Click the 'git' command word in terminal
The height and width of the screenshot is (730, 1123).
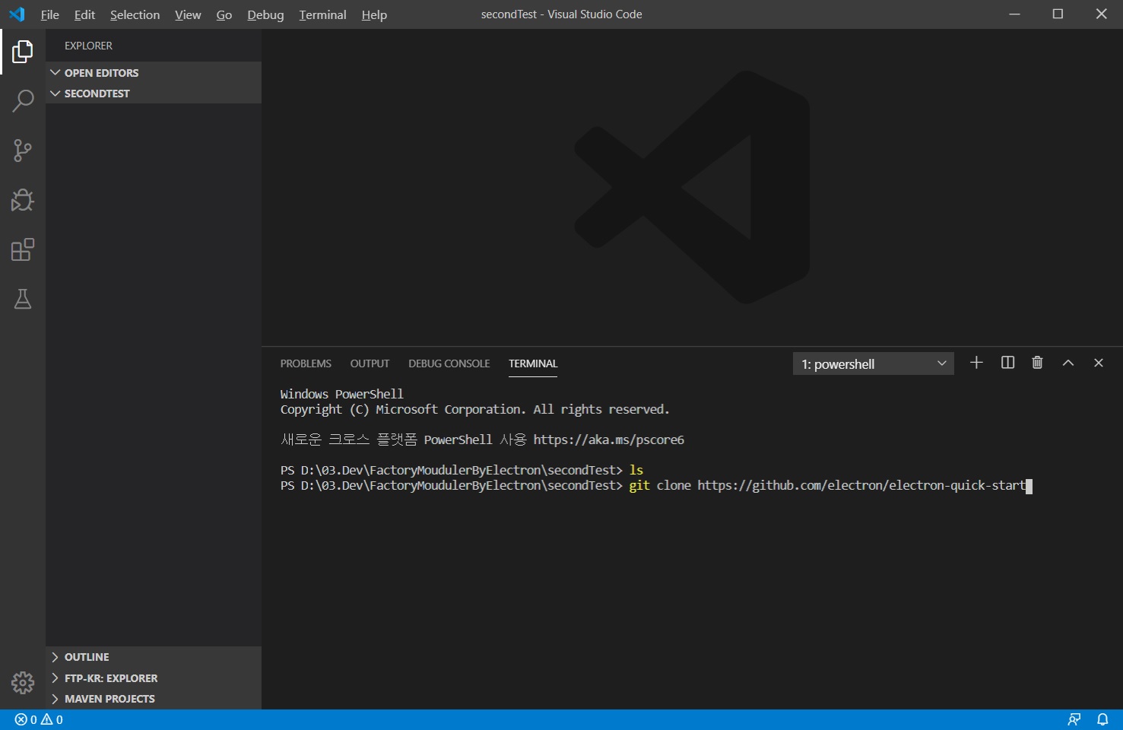tap(639, 485)
